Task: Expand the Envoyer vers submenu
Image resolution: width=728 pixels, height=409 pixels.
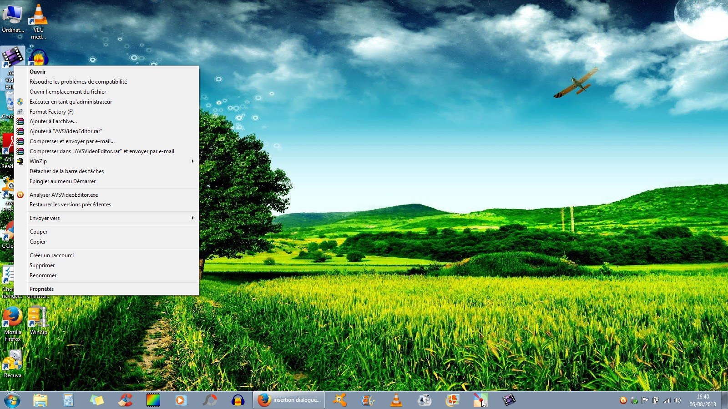Action: (106, 218)
